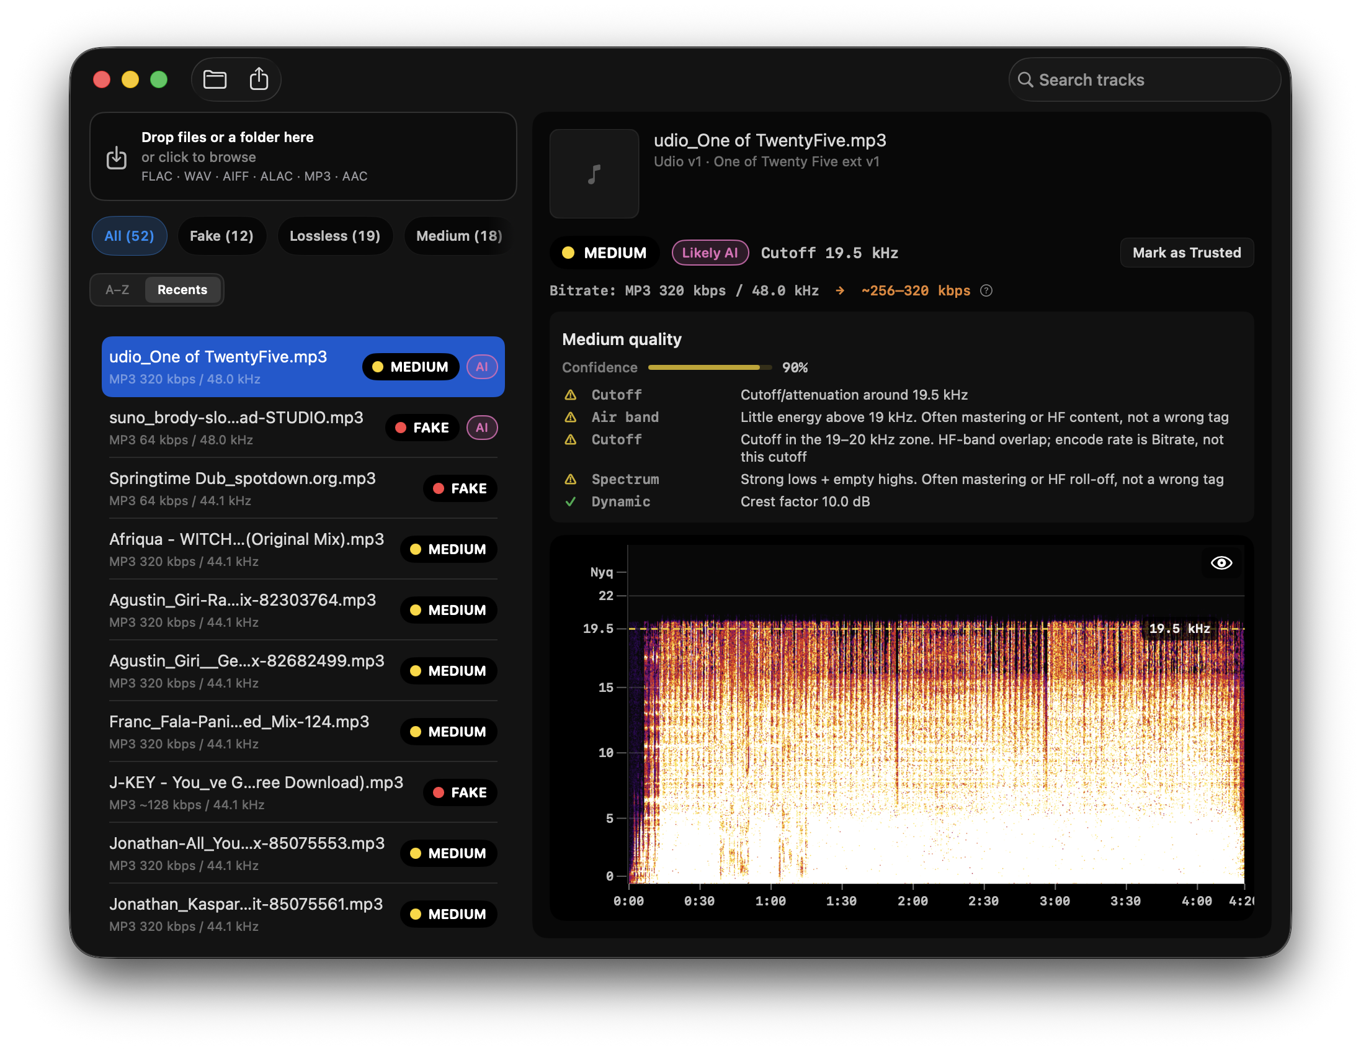Select the Lossless (19) filter tab

(x=334, y=236)
